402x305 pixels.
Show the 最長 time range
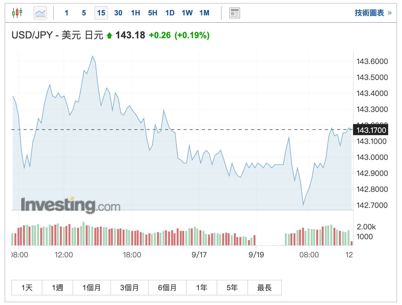click(x=265, y=288)
